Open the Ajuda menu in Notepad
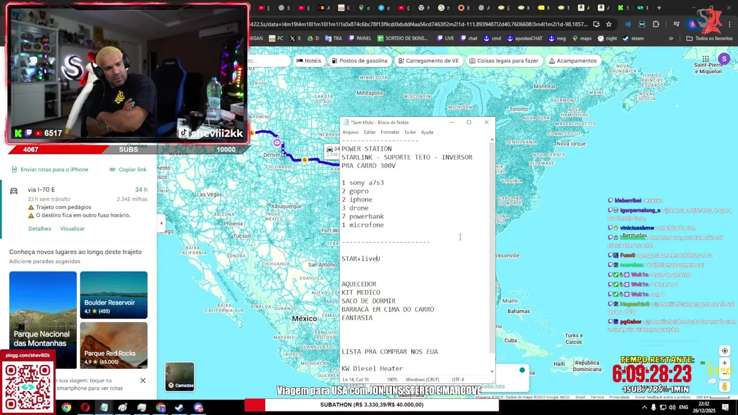 tap(427, 132)
